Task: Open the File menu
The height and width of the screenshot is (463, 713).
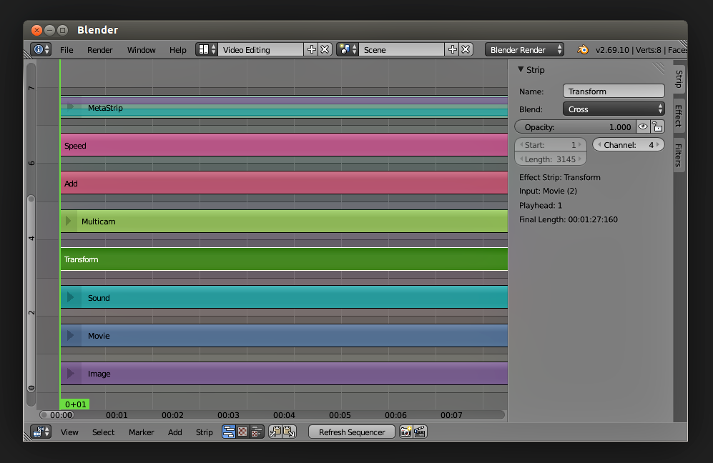Action: click(67, 50)
